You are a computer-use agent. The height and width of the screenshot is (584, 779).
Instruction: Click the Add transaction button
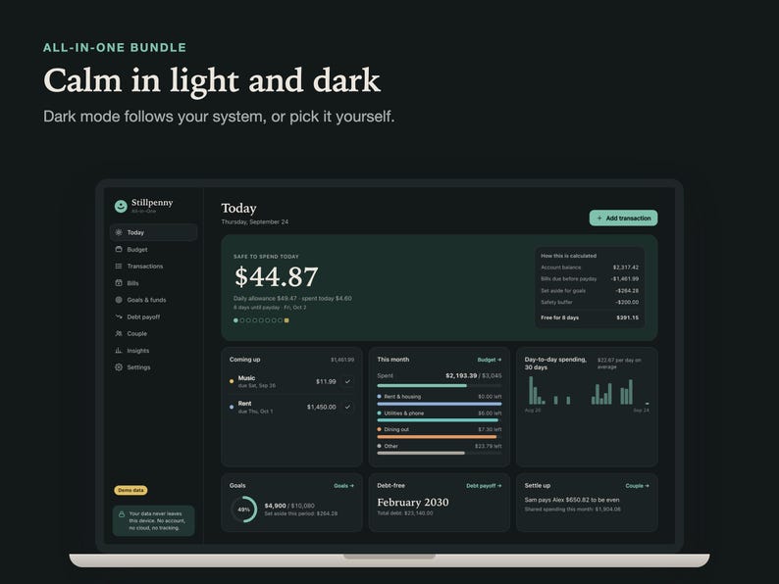click(x=624, y=218)
